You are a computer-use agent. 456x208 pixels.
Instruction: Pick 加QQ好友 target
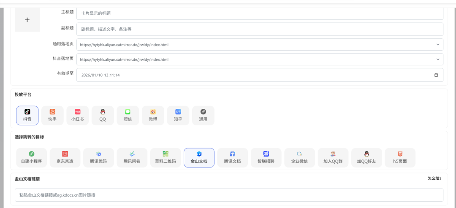367,158
